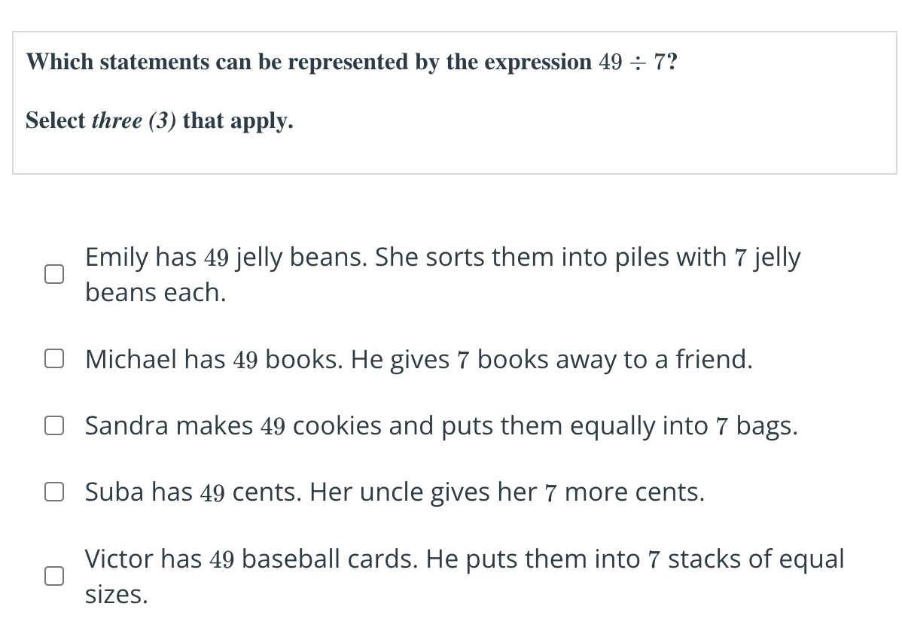The width and height of the screenshot is (902, 643).
Task: Click the 'Select three (3) that apply' instruction
Action: [x=160, y=120]
